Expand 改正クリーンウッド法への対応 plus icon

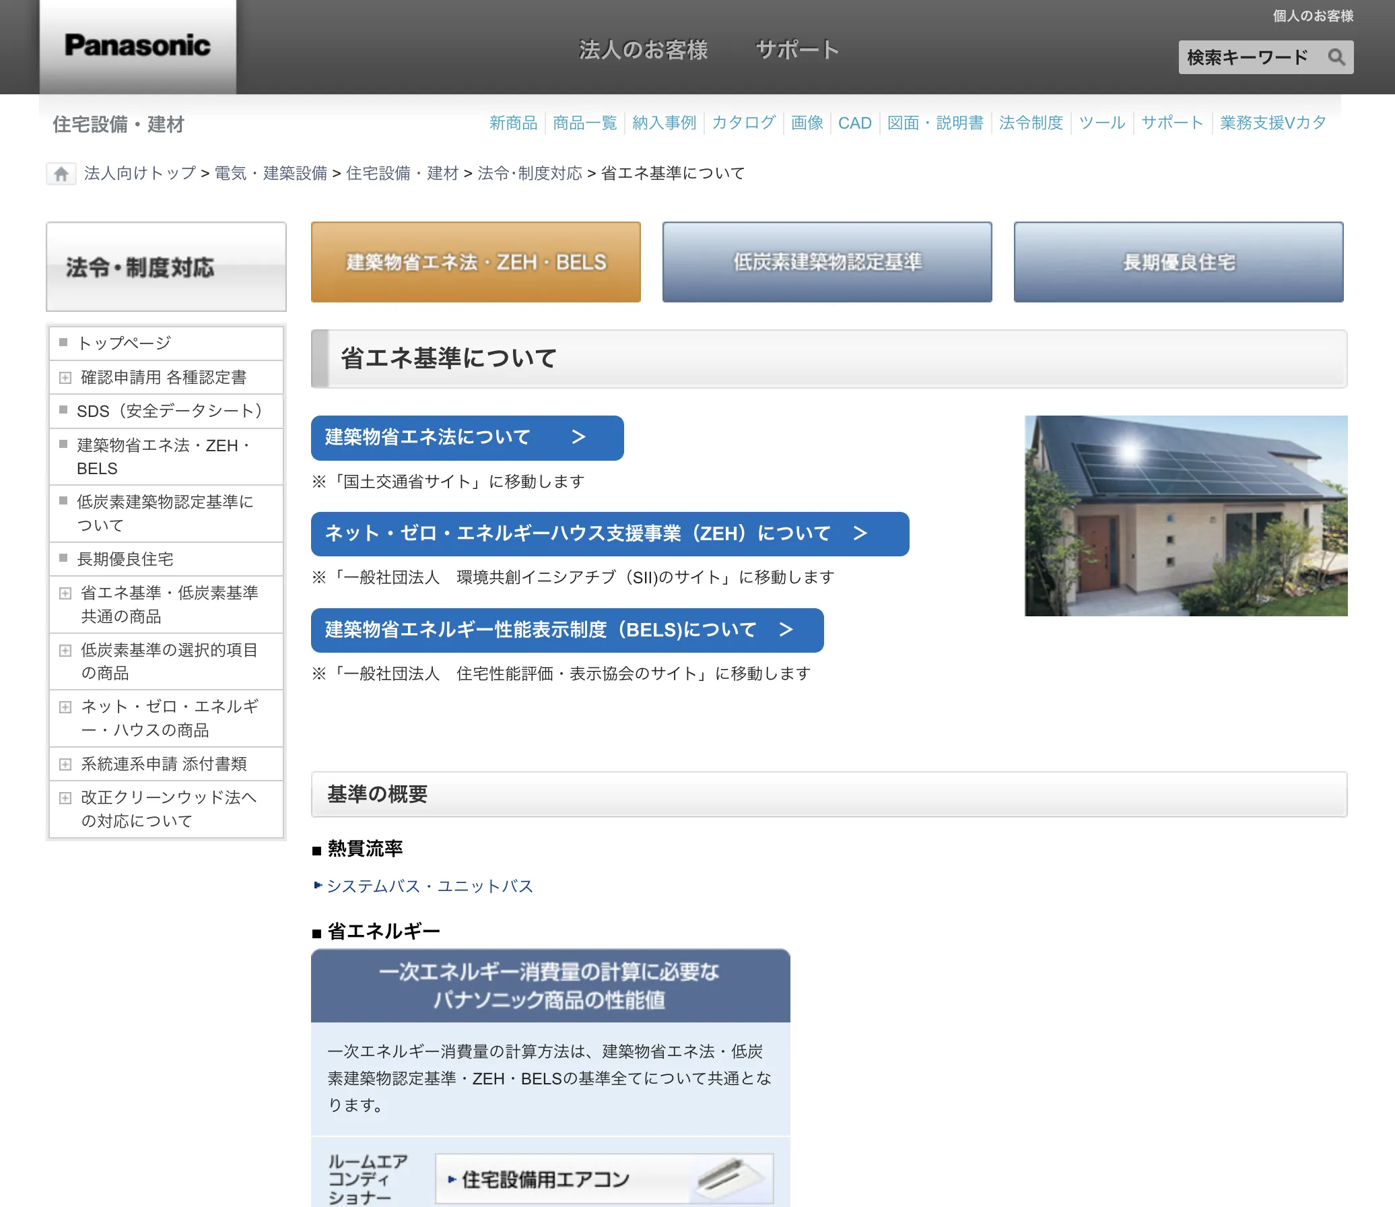pos(65,798)
